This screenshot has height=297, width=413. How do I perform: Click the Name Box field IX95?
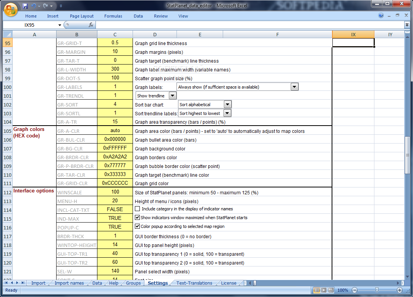click(x=29, y=25)
